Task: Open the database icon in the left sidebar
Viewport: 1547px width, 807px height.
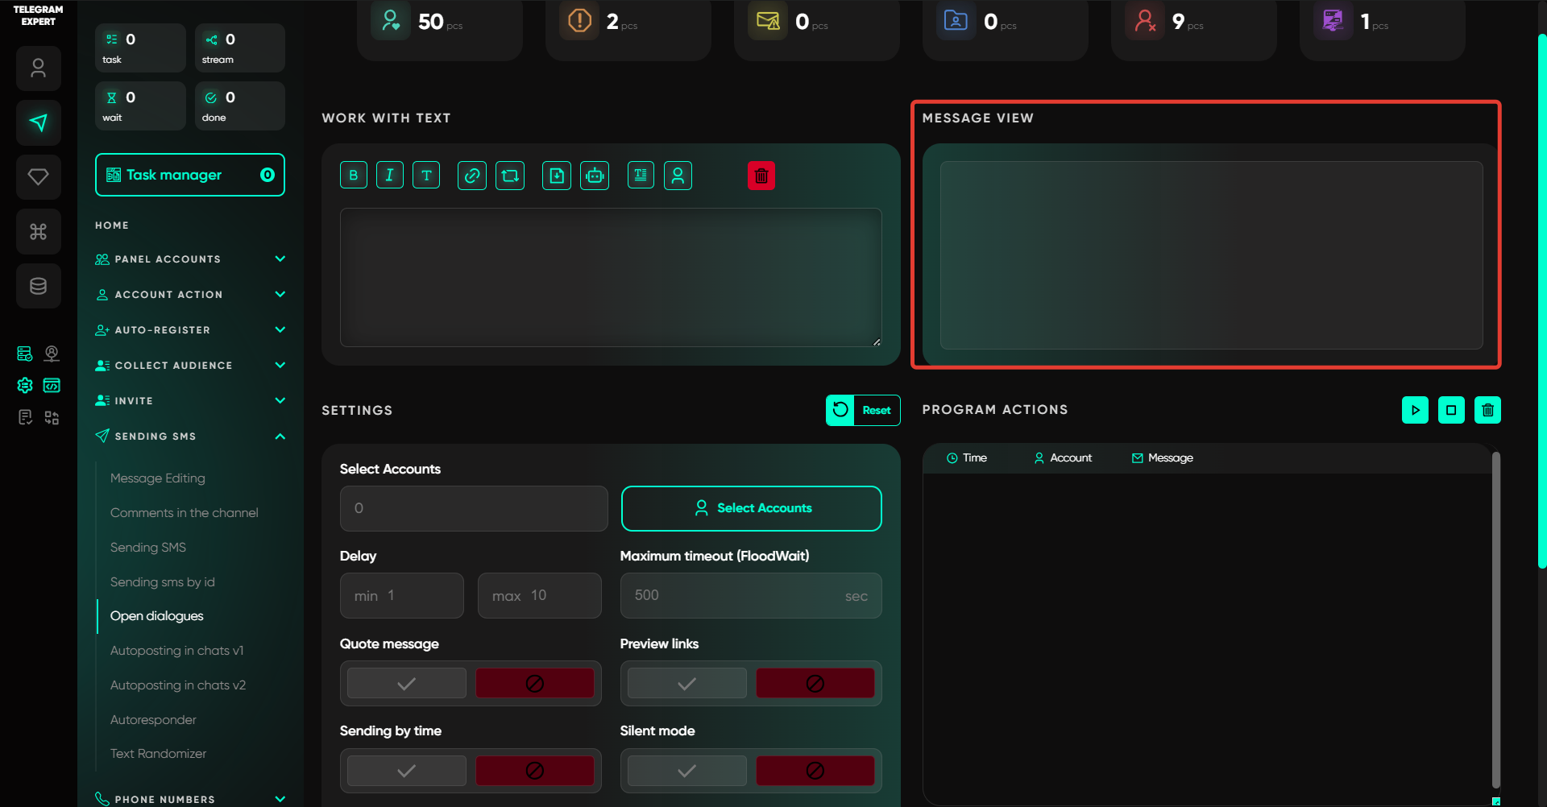Action: pyautogui.click(x=39, y=286)
